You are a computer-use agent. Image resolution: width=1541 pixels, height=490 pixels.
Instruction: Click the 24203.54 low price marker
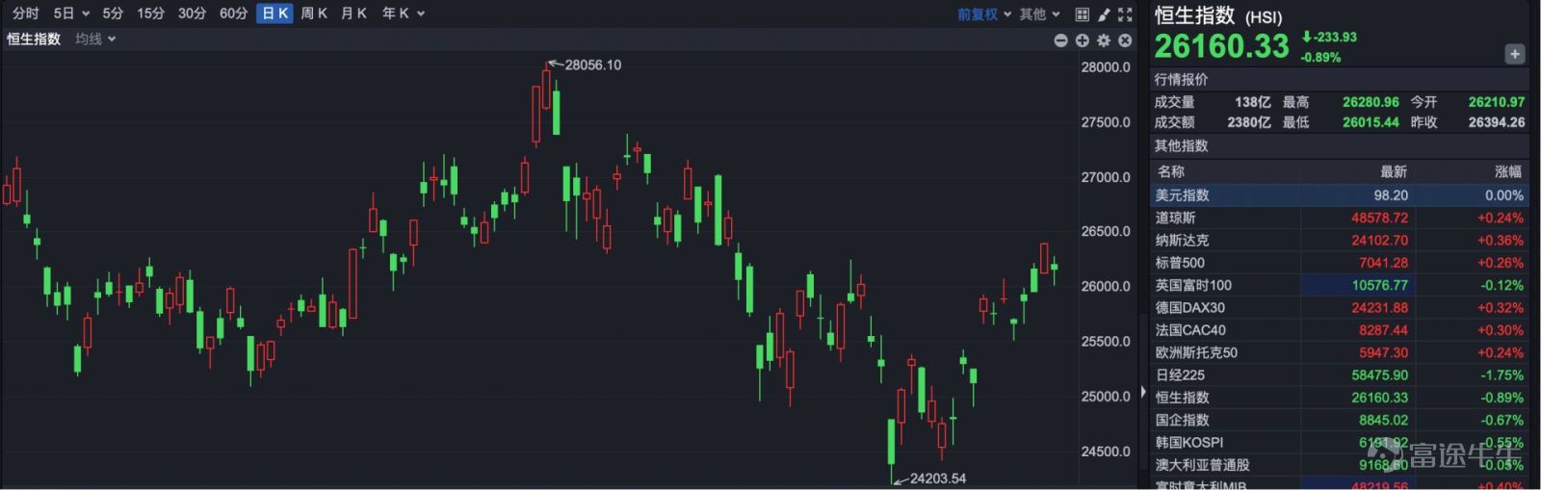click(937, 477)
